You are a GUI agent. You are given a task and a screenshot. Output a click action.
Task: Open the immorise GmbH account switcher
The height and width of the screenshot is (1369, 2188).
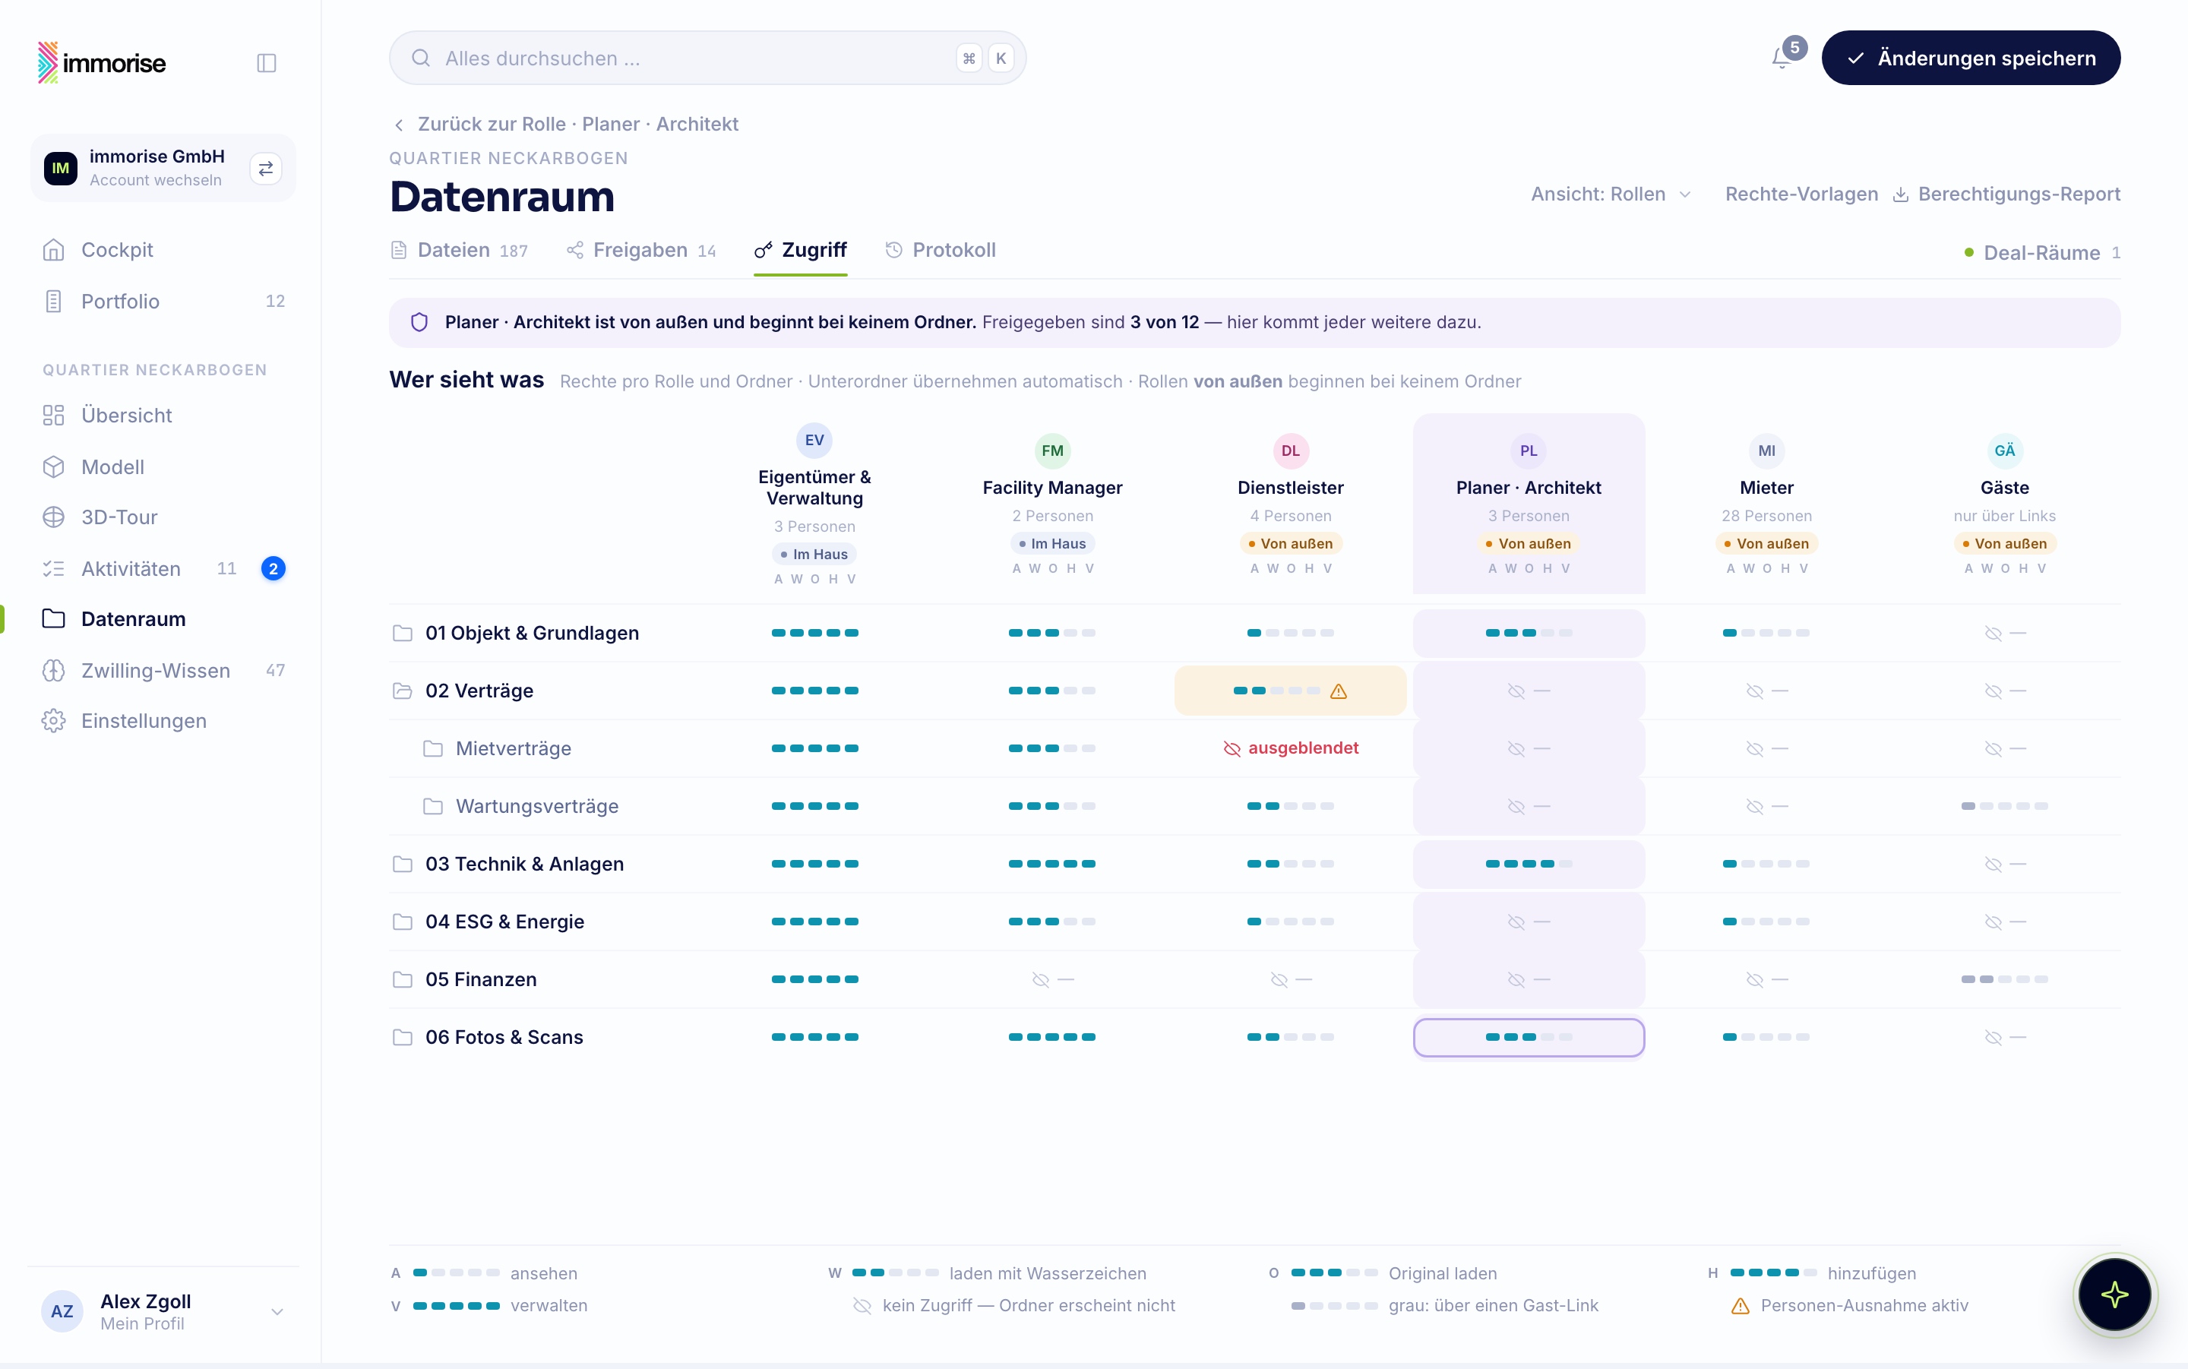pos(163,169)
